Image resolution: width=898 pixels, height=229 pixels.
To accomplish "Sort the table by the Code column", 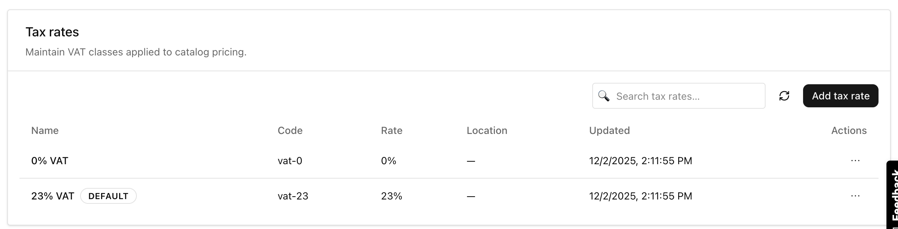I will (290, 130).
